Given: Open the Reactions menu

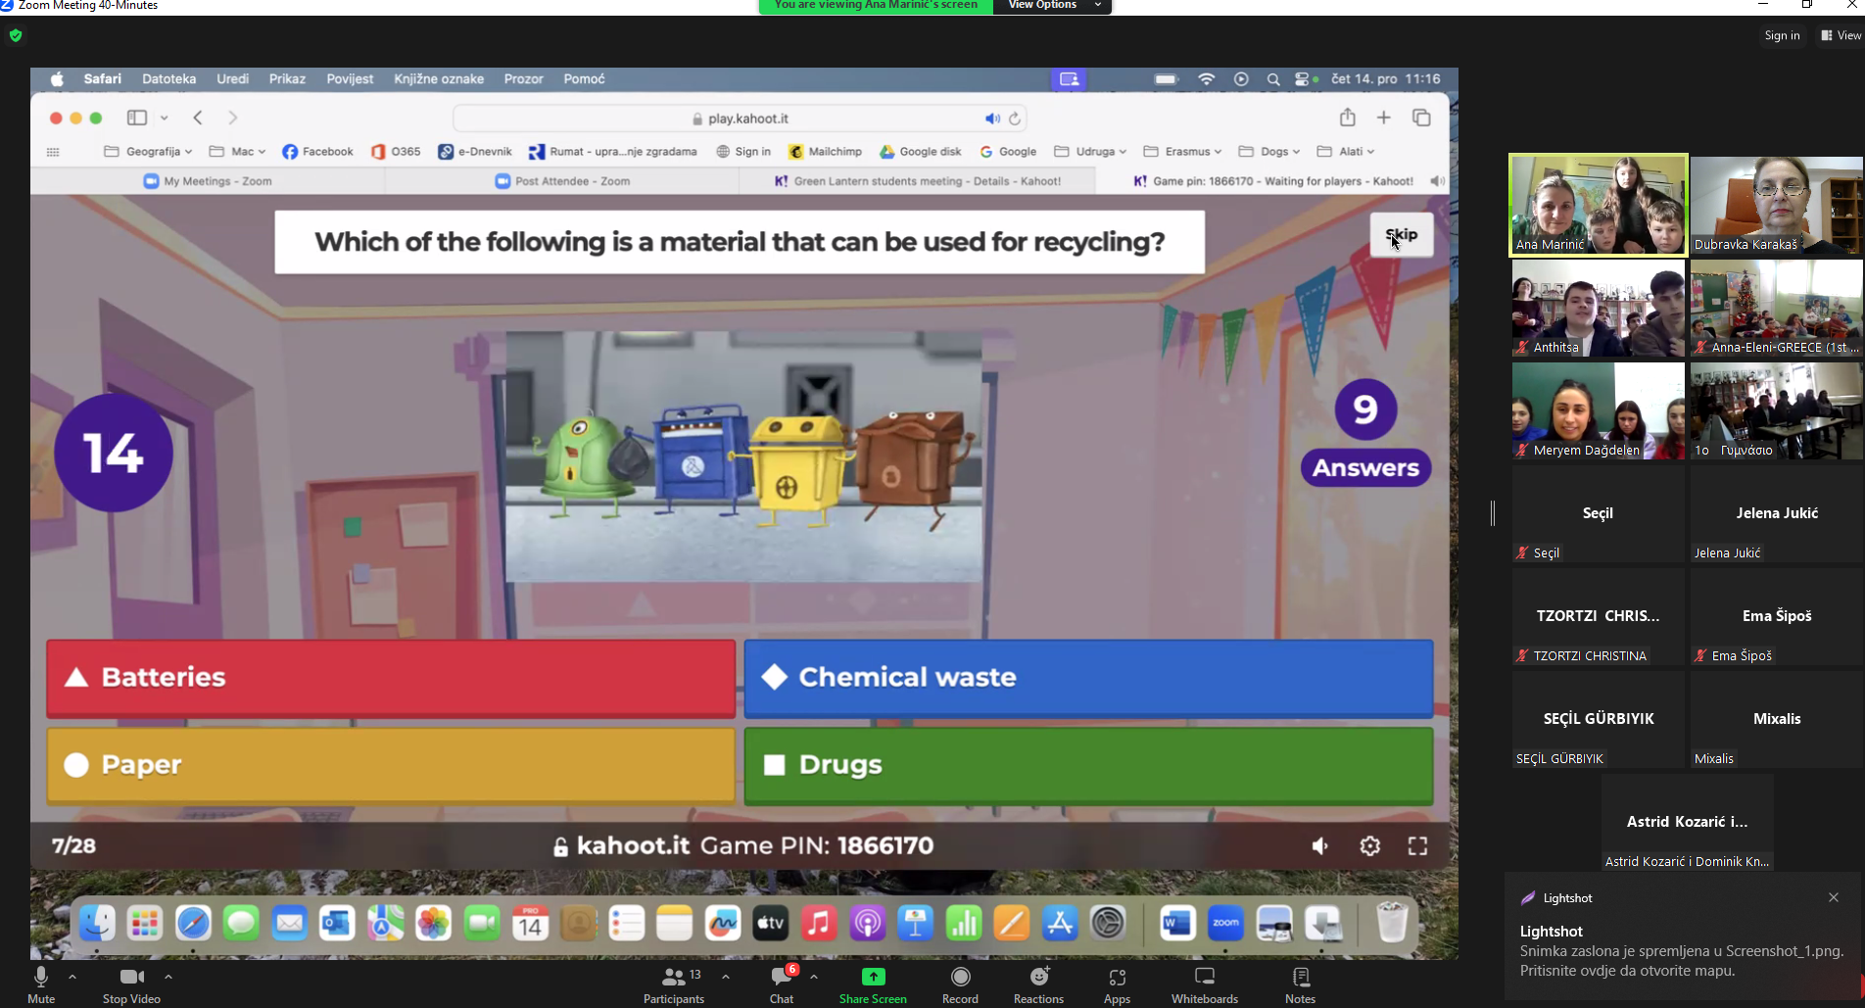Looking at the screenshot, I should pos(1038,984).
